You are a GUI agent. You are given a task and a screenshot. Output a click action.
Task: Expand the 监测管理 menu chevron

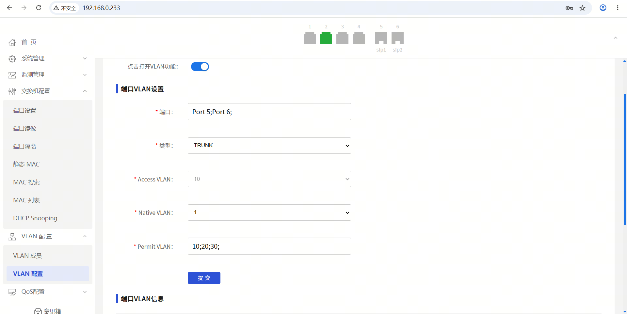point(85,75)
